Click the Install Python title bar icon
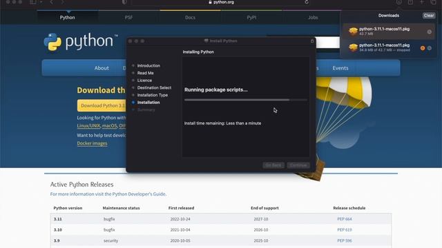Screen dimensions: 442x248 [x=206, y=41]
